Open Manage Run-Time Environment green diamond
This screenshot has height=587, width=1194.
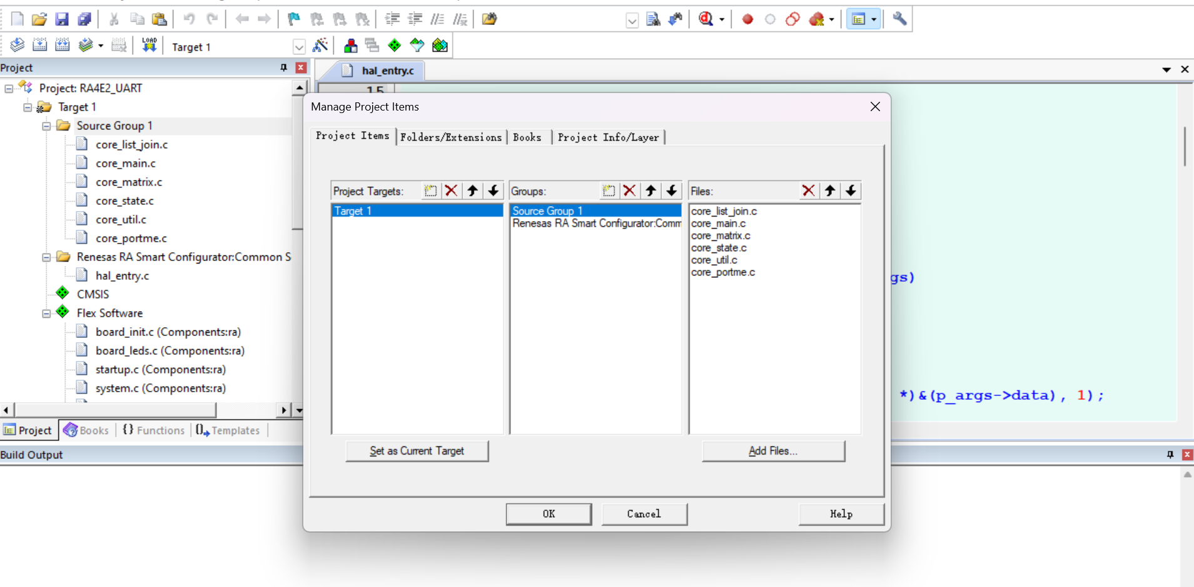point(395,45)
